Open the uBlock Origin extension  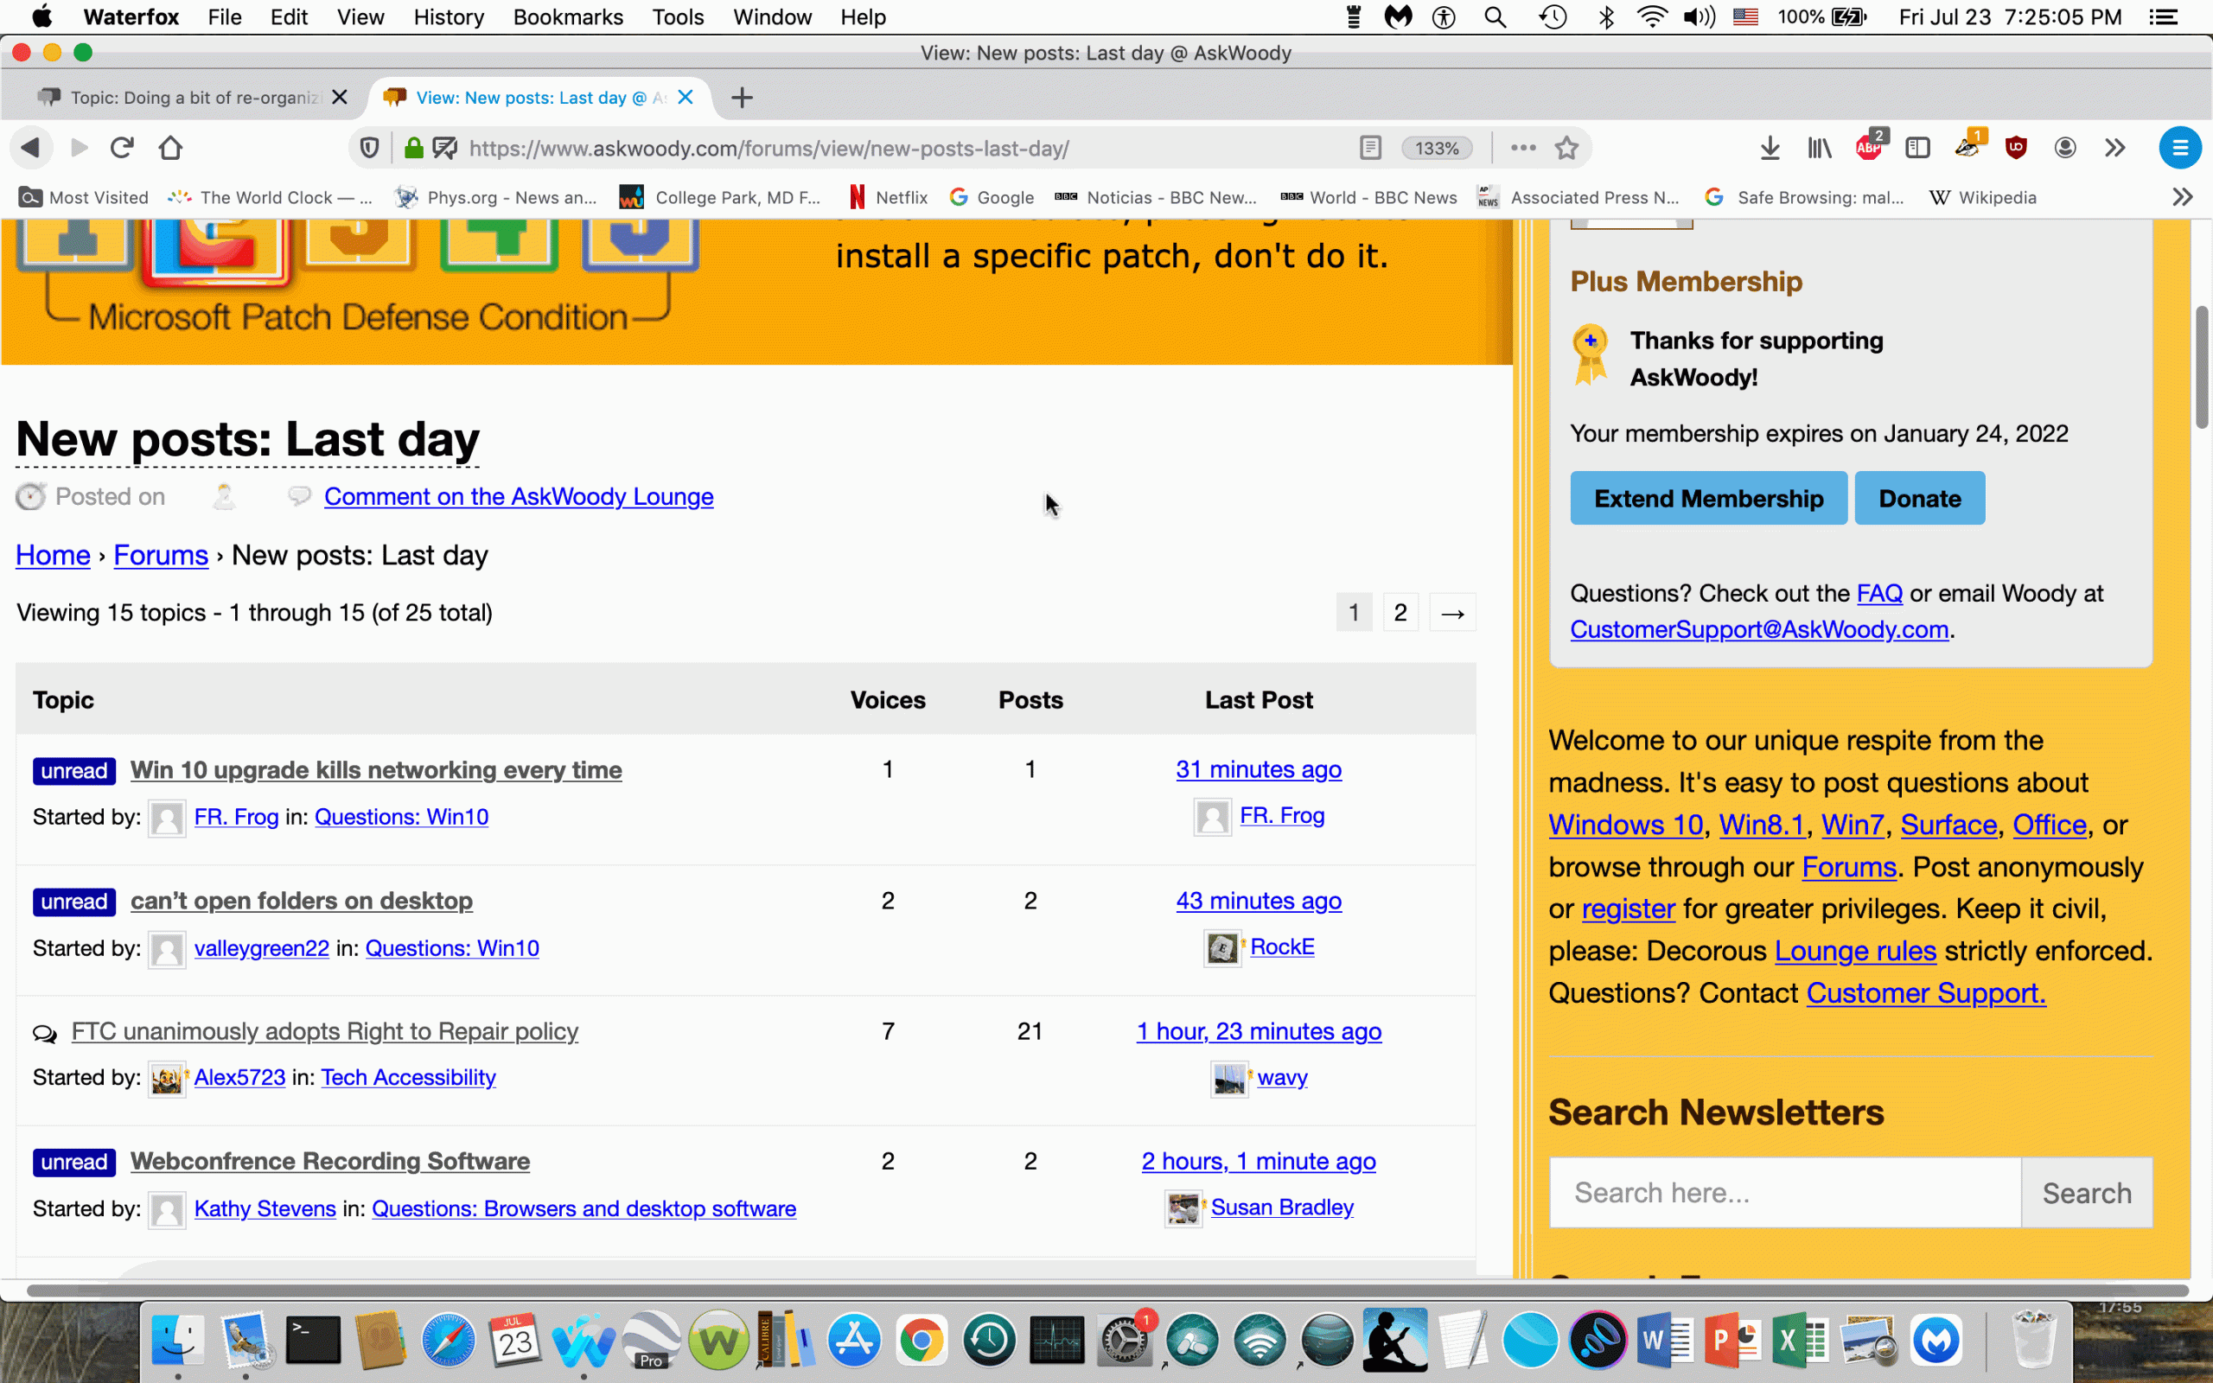click(x=2016, y=148)
